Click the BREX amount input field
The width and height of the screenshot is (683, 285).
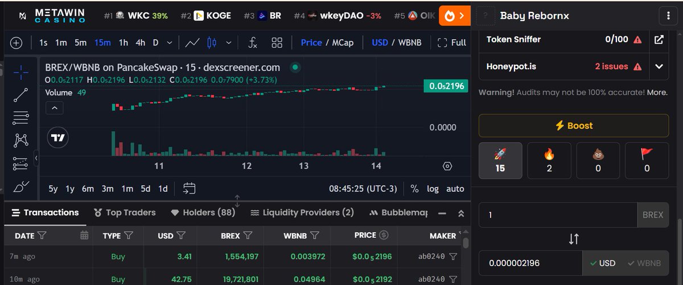(558, 215)
